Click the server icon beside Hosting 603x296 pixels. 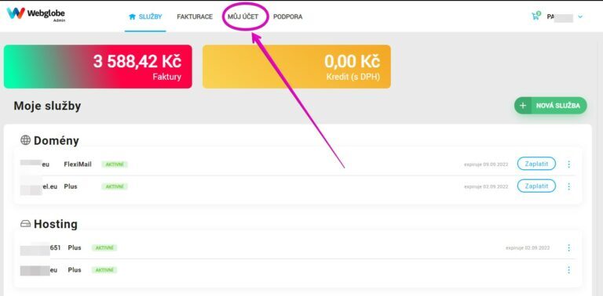click(x=25, y=223)
